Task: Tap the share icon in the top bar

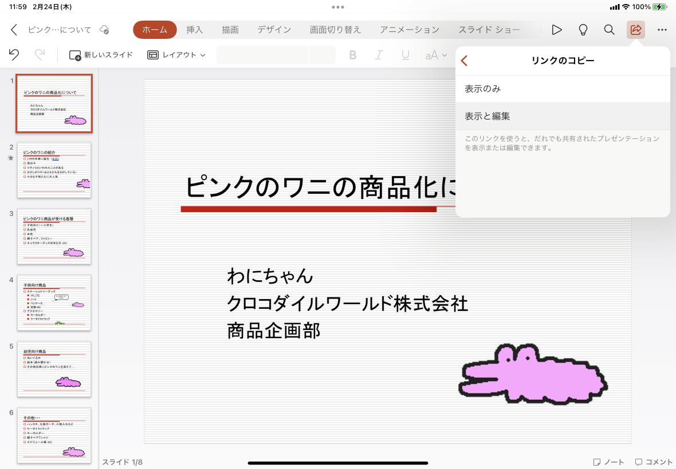Action: pos(635,30)
